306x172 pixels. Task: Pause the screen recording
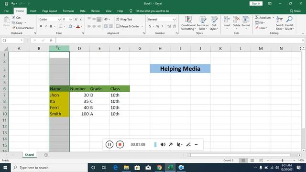[109, 144]
